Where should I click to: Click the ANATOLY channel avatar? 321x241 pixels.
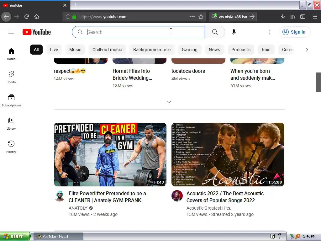pos(60,196)
